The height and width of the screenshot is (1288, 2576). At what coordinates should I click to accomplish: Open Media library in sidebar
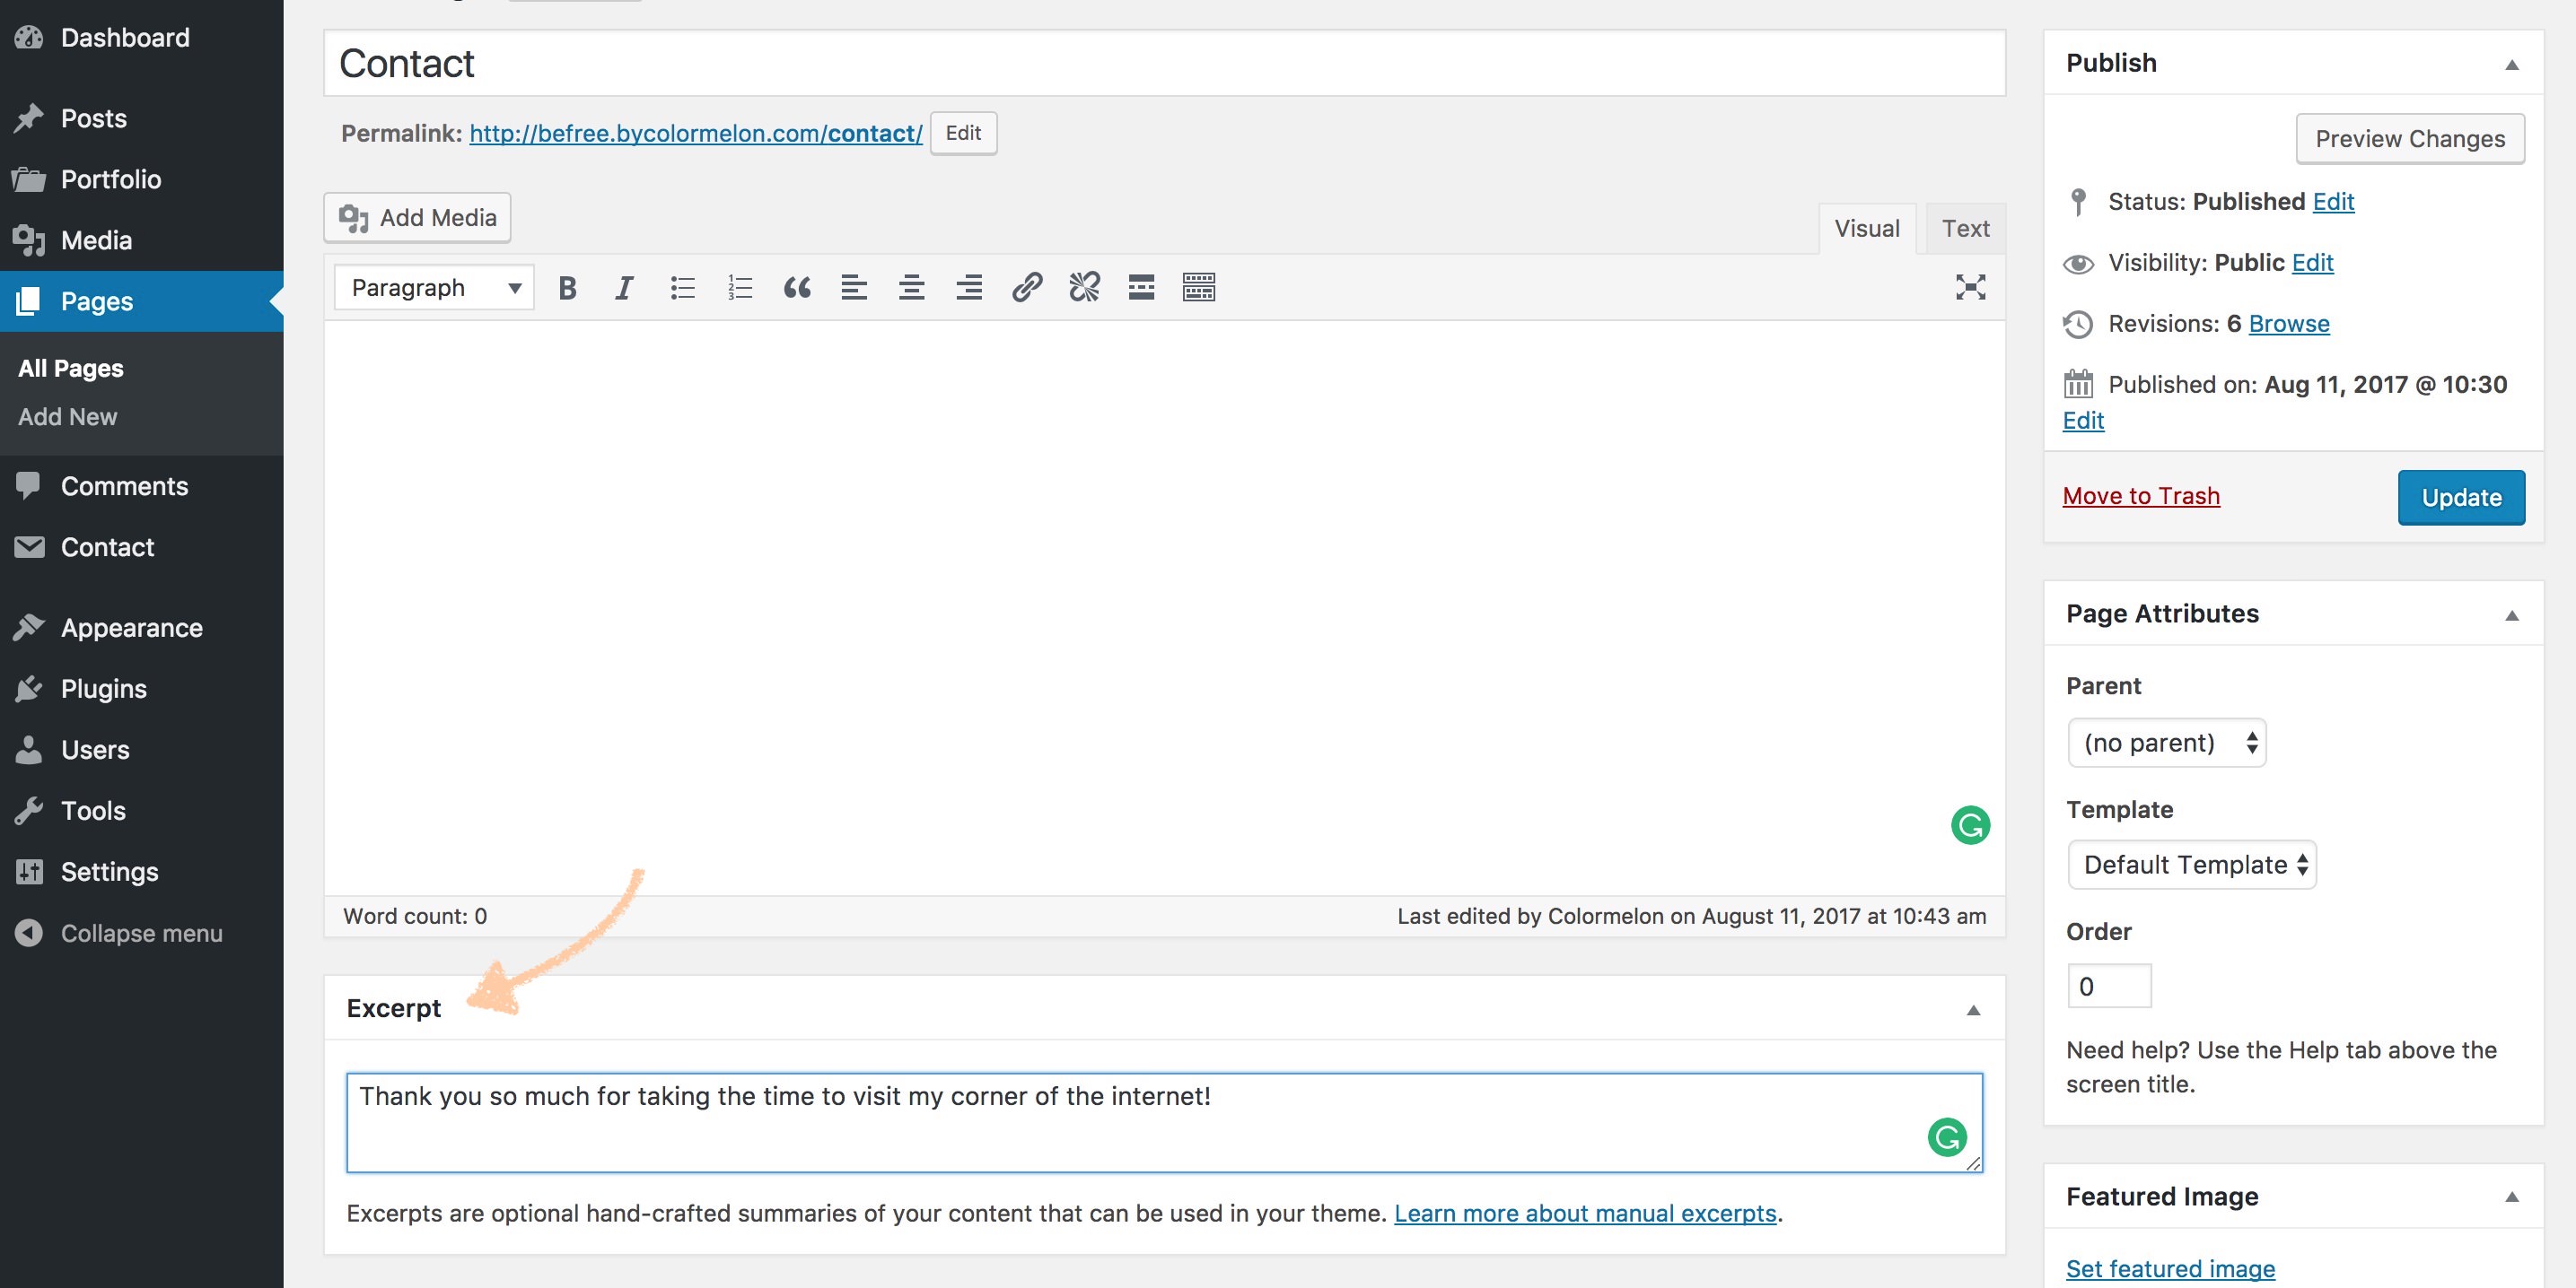click(142, 239)
